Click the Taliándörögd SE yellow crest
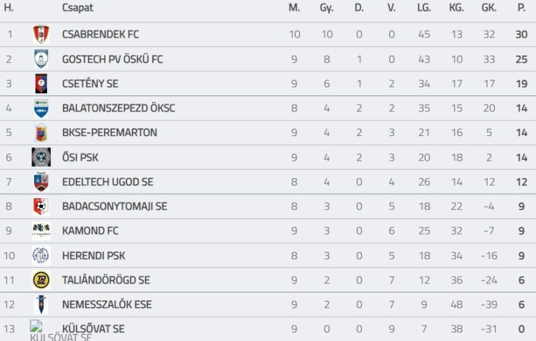Image resolution: width=536 pixels, height=341 pixels. 41,280
